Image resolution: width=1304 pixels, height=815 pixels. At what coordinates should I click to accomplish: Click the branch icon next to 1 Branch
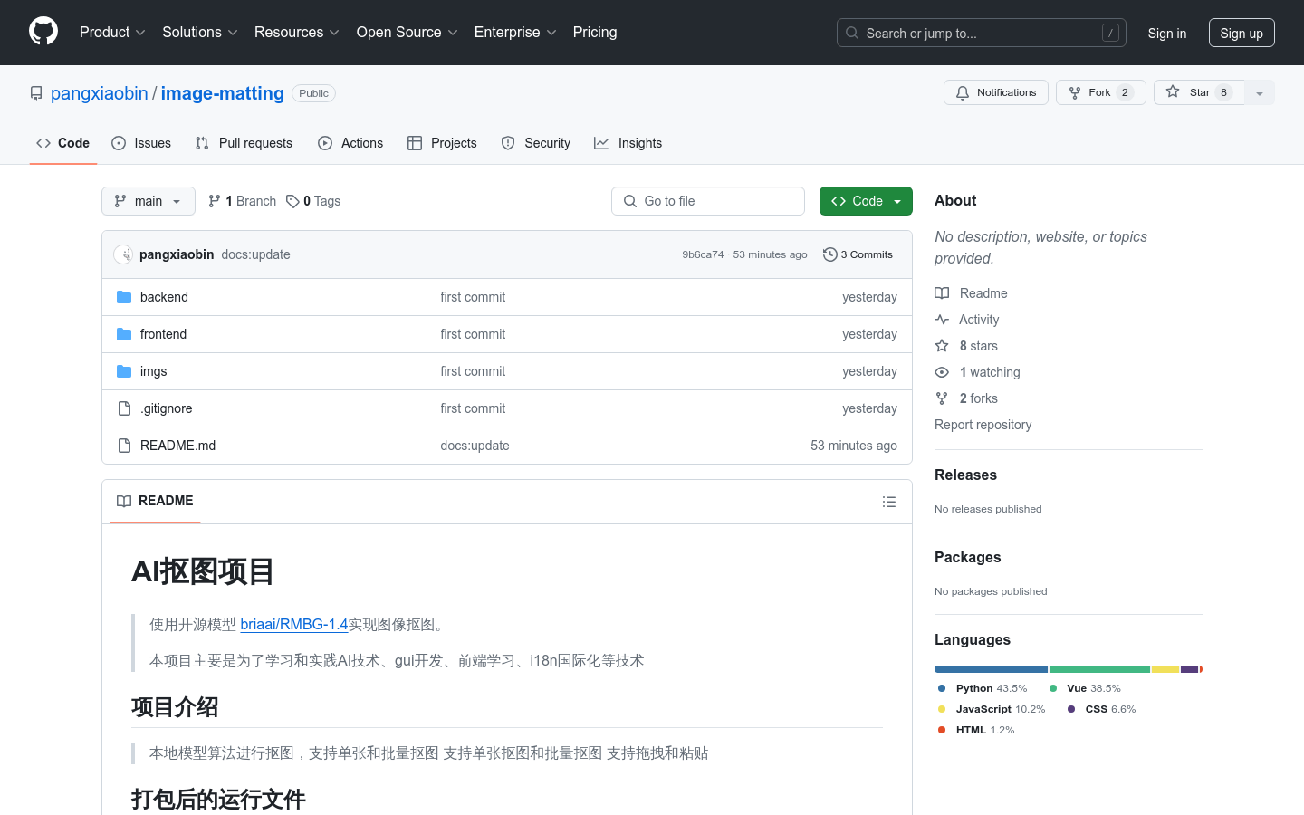click(215, 201)
